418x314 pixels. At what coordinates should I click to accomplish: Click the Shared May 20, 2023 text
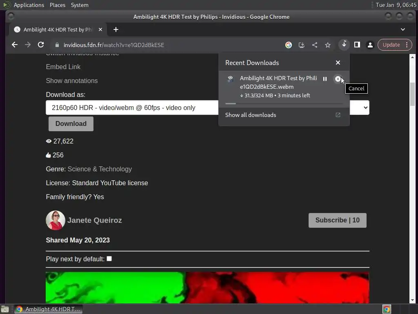click(78, 240)
